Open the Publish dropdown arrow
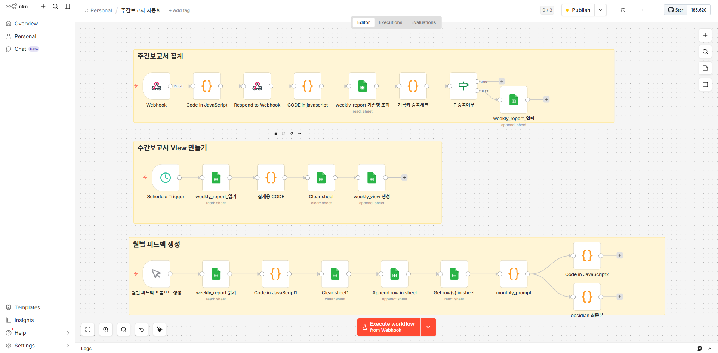Screen dimensions: 718x353 pyautogui.click(x=600, y=10)
